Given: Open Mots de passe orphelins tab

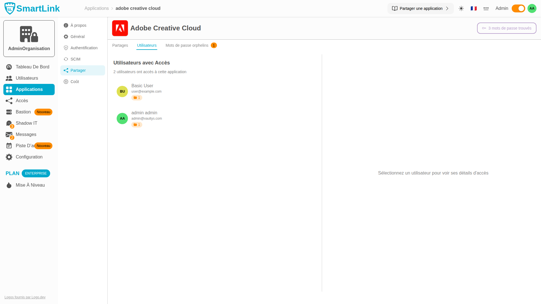Looking at the screenshot, I should 187,45.
